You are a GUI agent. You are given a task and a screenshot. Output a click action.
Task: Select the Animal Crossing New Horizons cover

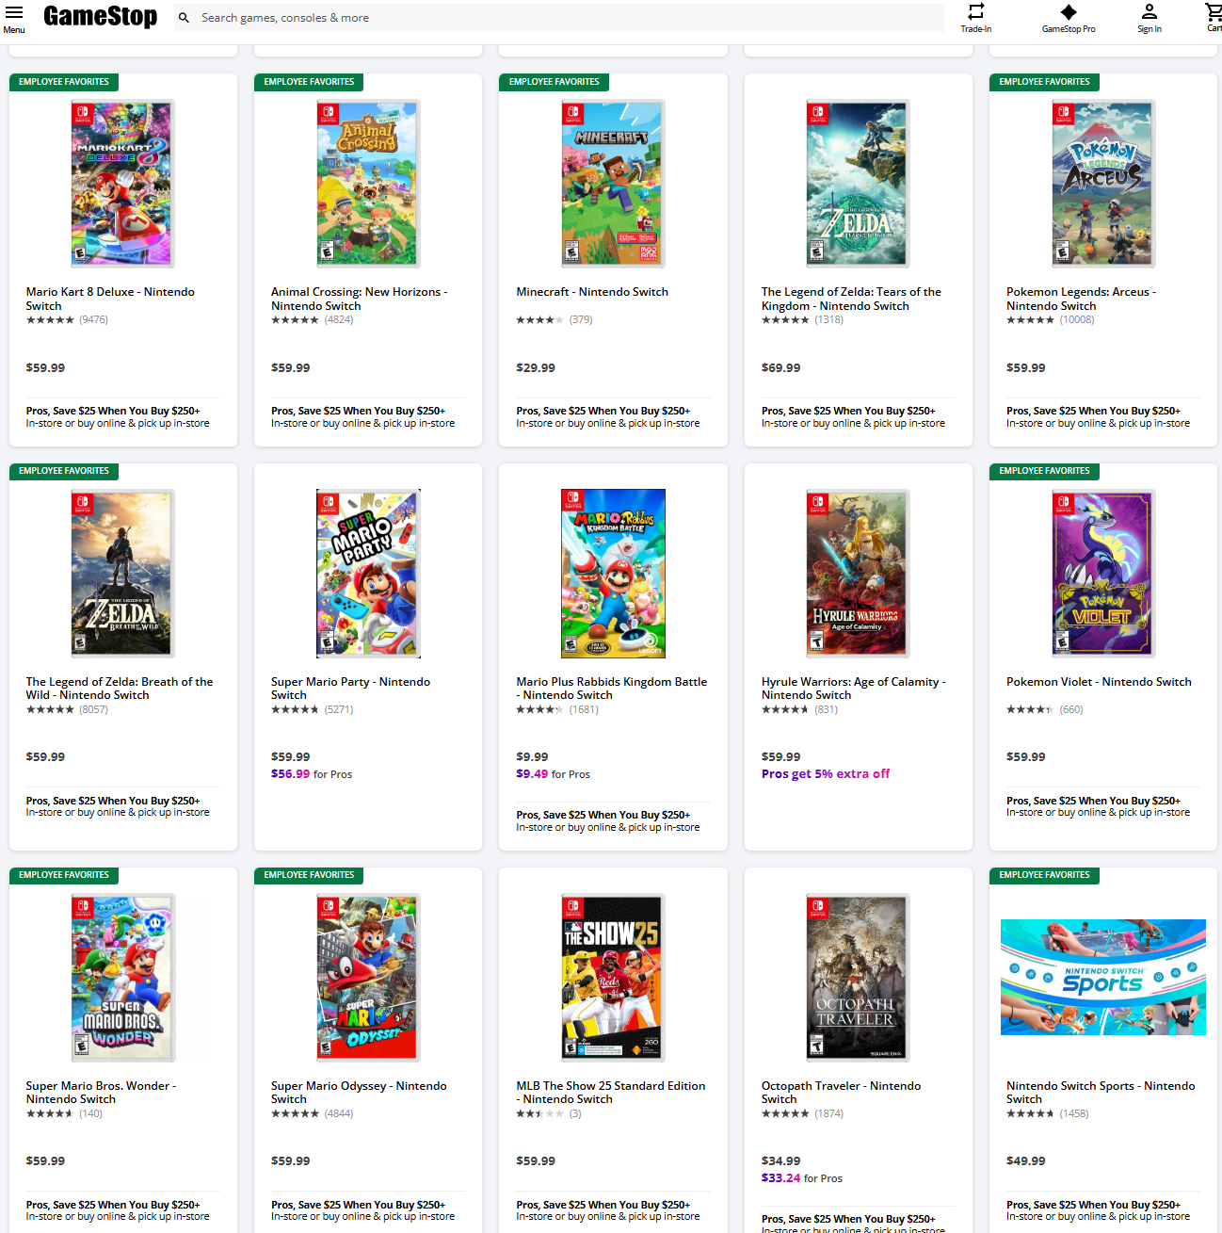[x=368, y=184]
